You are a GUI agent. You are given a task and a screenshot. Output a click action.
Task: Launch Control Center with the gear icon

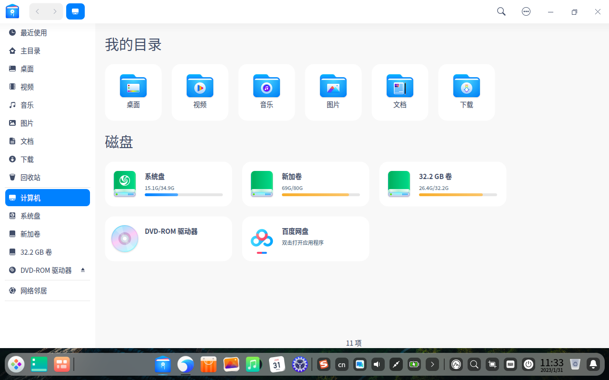[300, 364]
